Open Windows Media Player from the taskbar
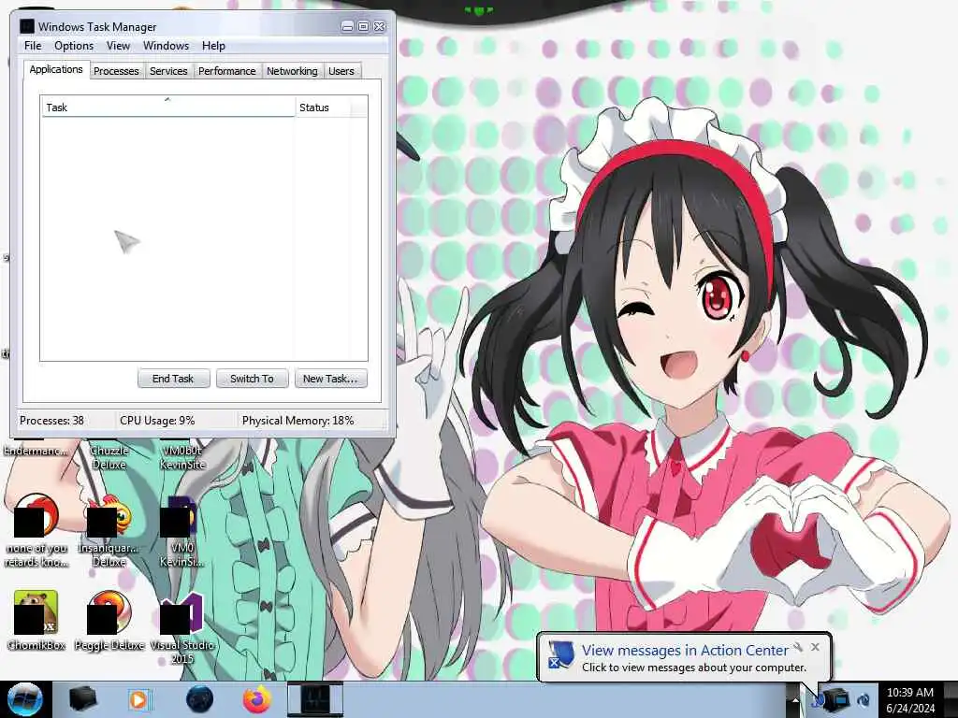The width and height of the screenshot is (958, 718). tap(139, 699)
